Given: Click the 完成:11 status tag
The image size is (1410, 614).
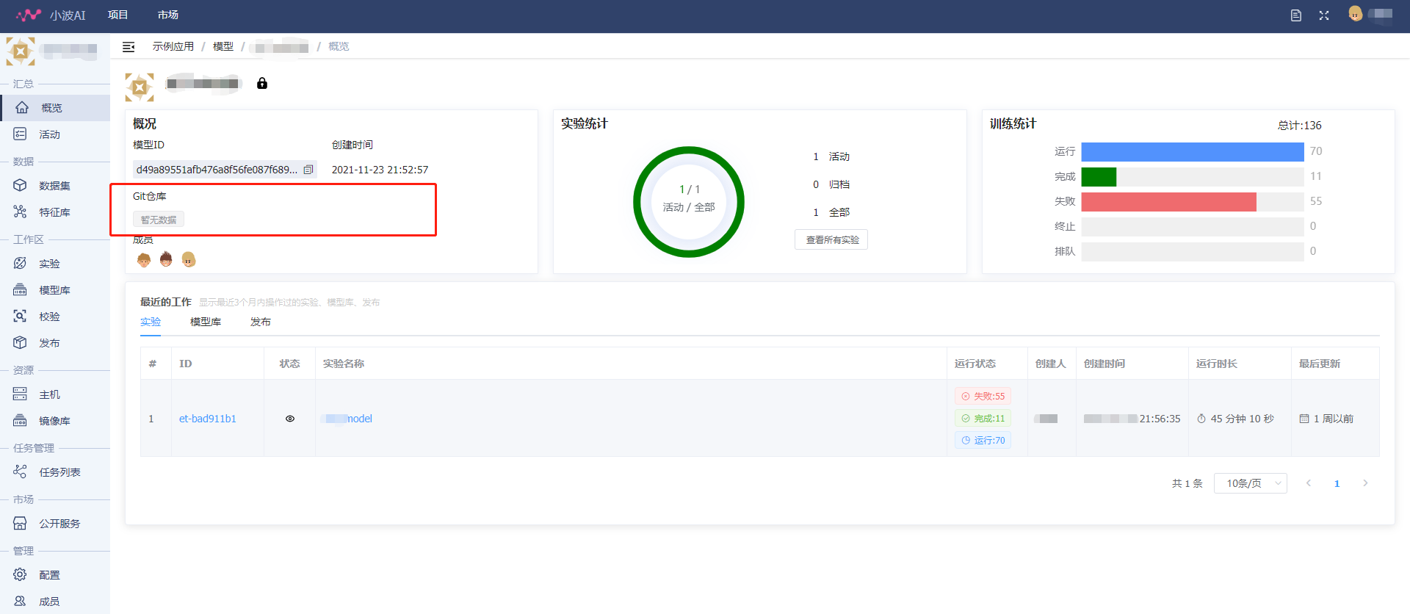Looking at the screenshot, I should click(983, 419).
